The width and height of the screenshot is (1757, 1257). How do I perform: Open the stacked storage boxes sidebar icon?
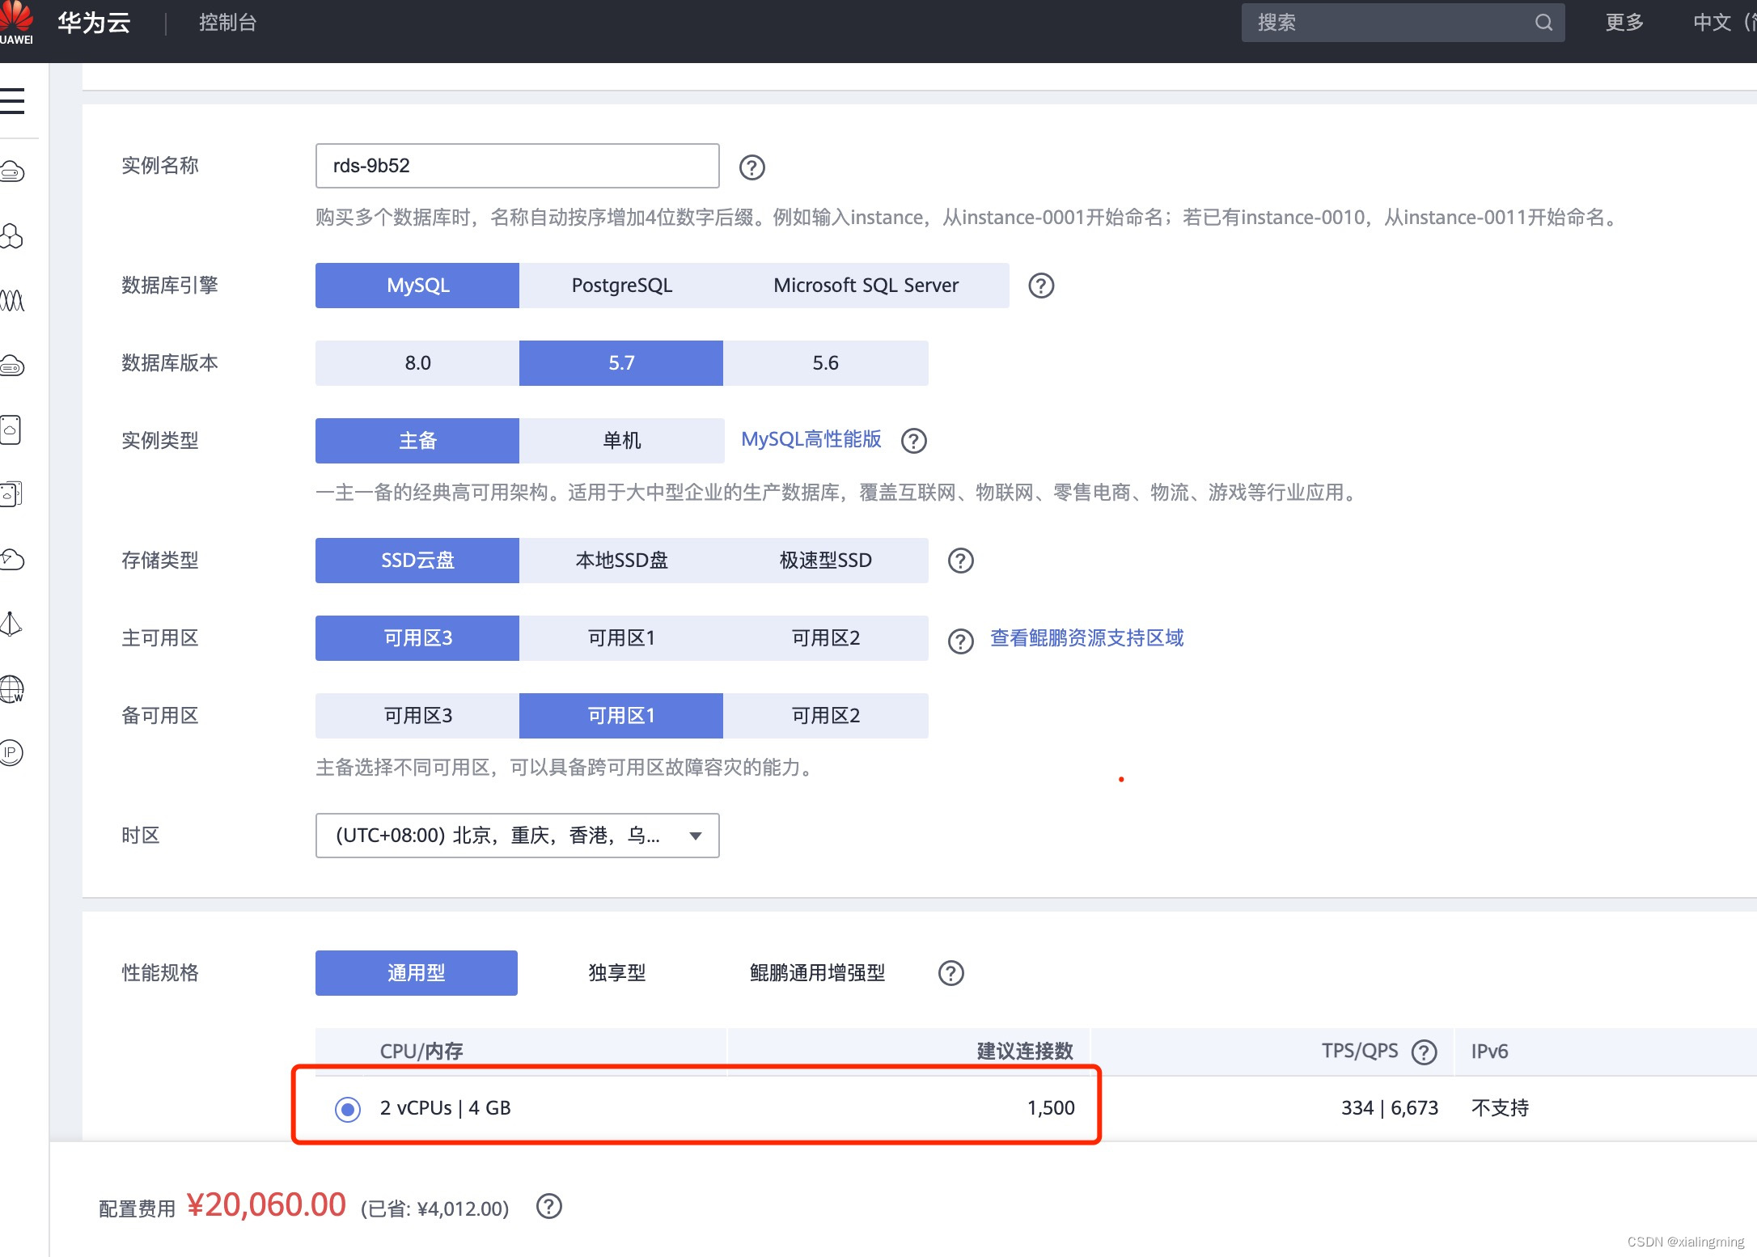11,493
